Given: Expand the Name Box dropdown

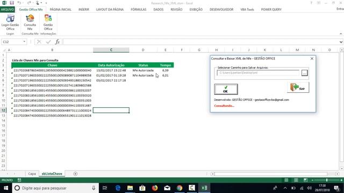Looking at the screenshot, I should pos(24,42).
